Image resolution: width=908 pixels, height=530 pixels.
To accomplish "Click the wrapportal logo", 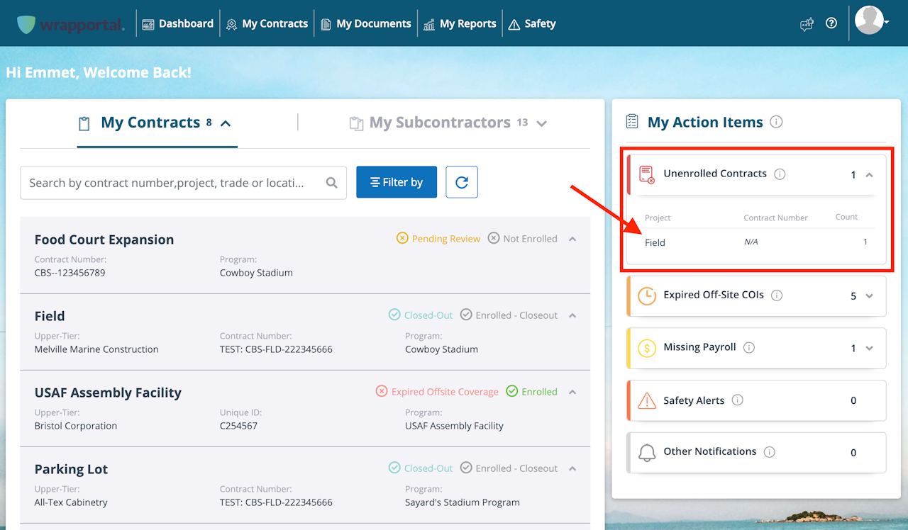I will point(70,24).
